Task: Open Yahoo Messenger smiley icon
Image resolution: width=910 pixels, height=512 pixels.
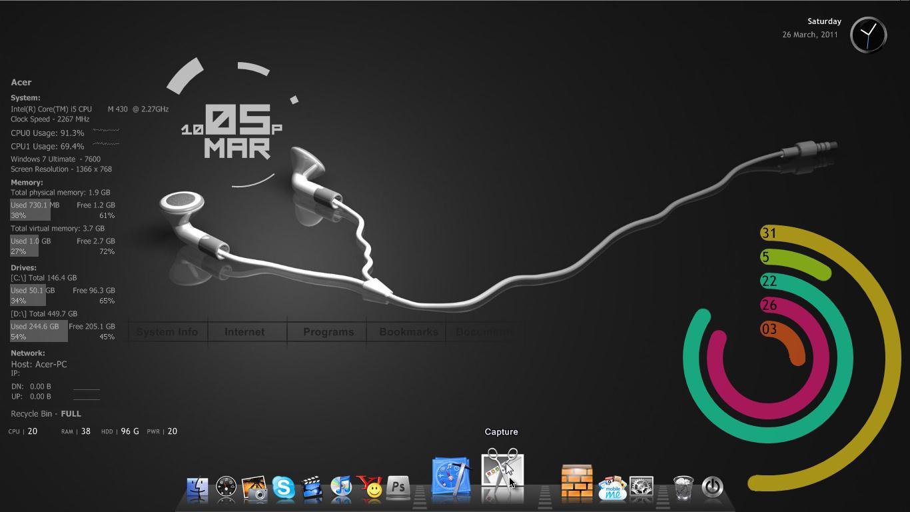Action: click(x=370, y=489)
